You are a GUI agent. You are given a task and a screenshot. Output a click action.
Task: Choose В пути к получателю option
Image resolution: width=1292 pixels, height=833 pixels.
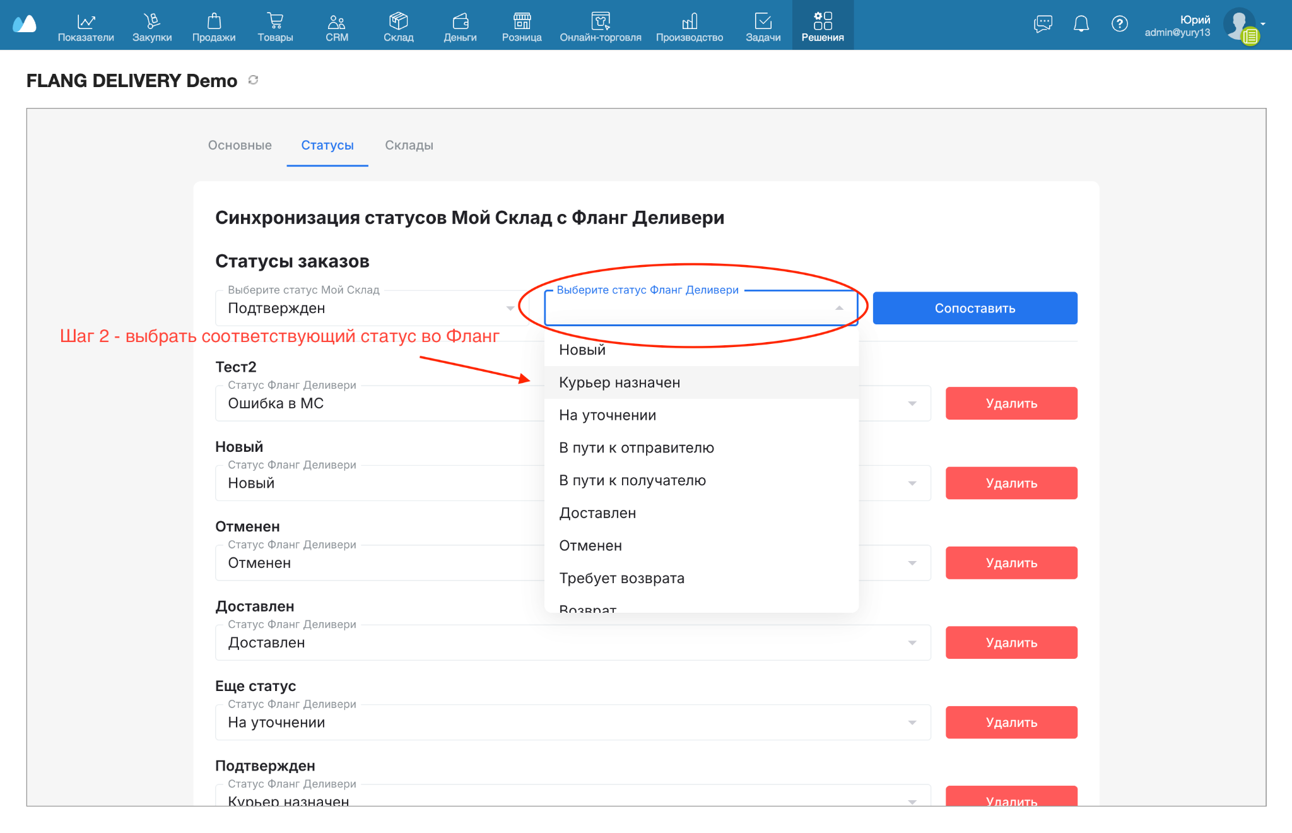pyautogui.click(x=702, y=481)
